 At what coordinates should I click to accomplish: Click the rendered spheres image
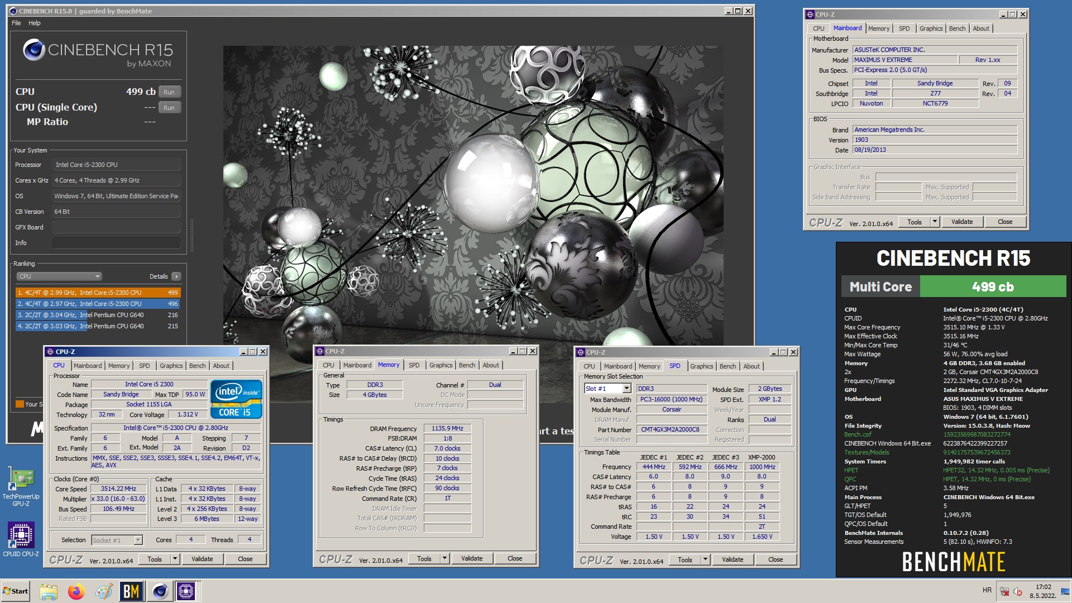click(473, 195)
